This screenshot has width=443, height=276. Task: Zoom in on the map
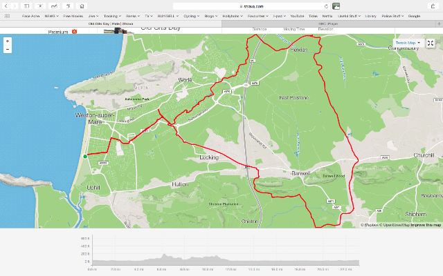coord(8,41)
